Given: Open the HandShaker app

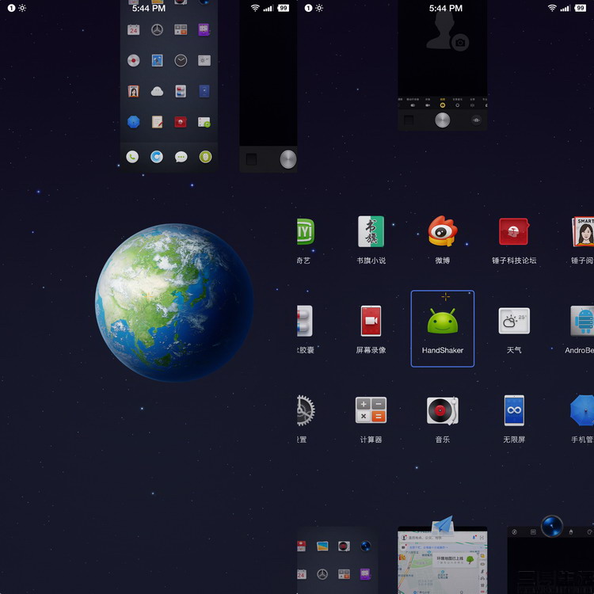Looking at the screenshot, I should click(442, 328).
